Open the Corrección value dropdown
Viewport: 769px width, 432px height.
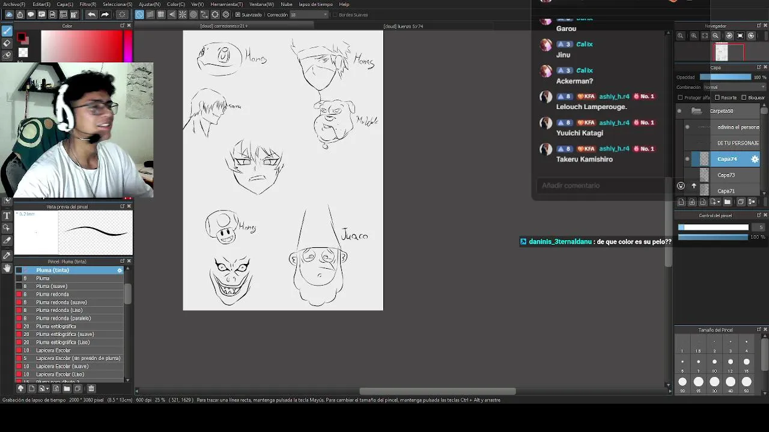tap(309, 15)
